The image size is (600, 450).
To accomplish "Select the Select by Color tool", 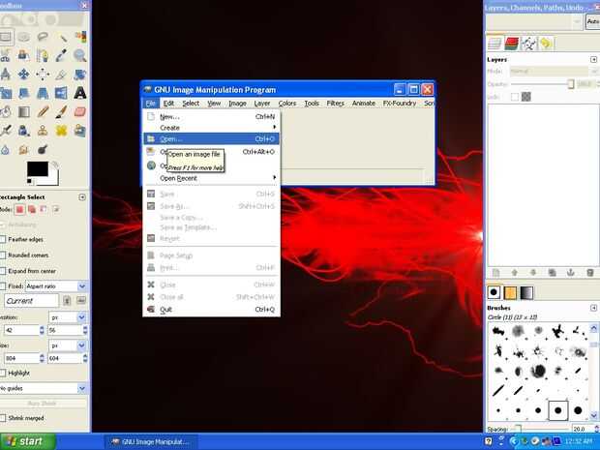I will click(x=80, y=37).
